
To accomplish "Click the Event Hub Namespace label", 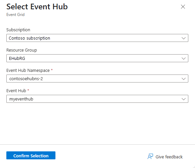I will (28, 71).
